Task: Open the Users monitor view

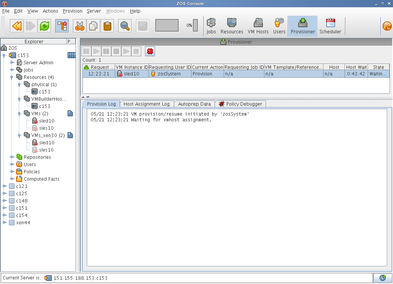Action: point(279,26)
